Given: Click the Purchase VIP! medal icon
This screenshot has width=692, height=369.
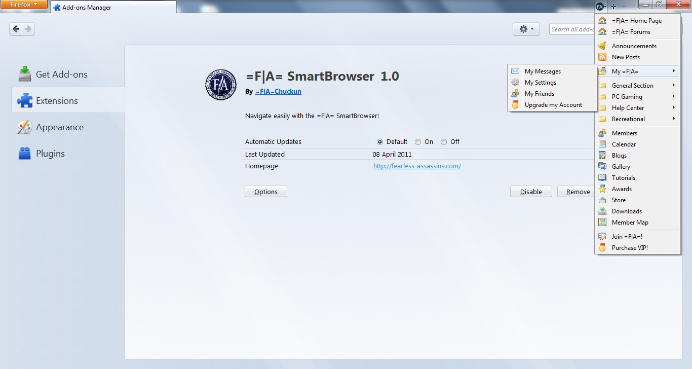Looking at the screenshot, I should 602,248.
